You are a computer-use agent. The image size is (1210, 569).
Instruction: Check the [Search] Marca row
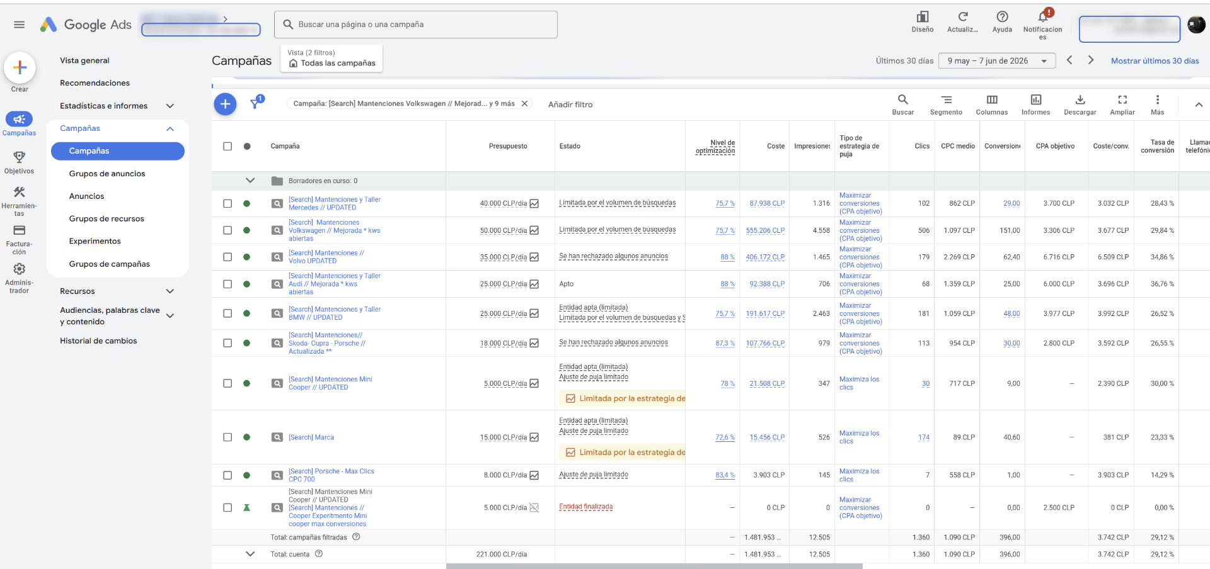(x=228, y=437)
